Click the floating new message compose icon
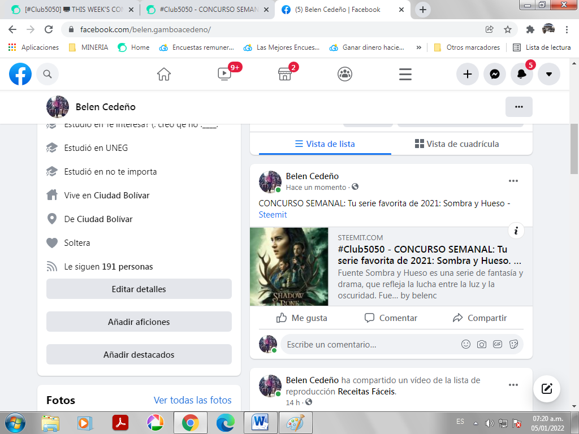 click(547, 389)
